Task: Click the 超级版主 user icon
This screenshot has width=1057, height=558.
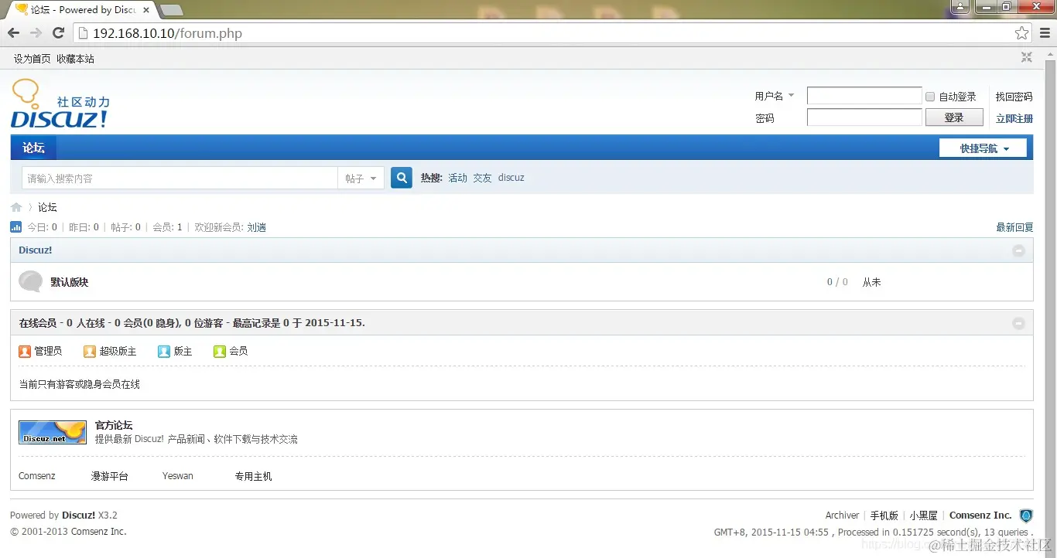Action: click(90, 351)
